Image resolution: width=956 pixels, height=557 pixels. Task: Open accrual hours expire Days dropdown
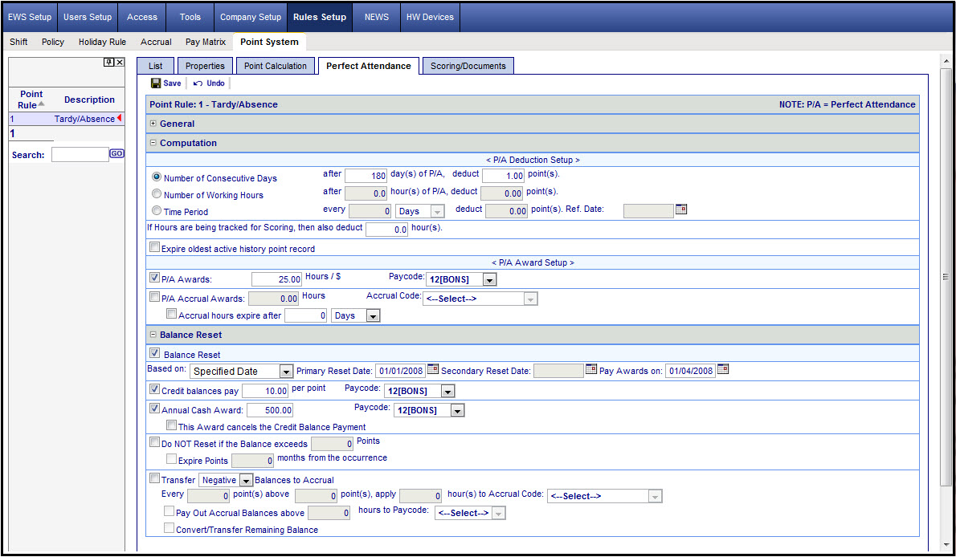[x=373, y=315]
